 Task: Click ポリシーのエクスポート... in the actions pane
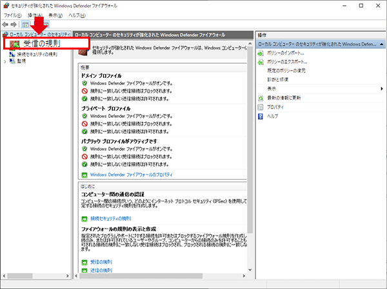pyautogui.click(x=287, y=62)
